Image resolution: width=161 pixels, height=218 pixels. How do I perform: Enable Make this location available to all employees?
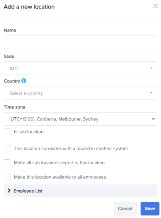point(7,177)
